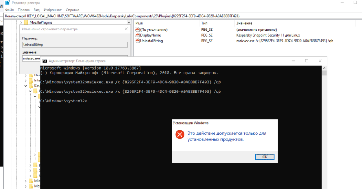This screenshot has width=362, height=189.
Task: Open the Вид menu
Action: click(x=37, y=10)
